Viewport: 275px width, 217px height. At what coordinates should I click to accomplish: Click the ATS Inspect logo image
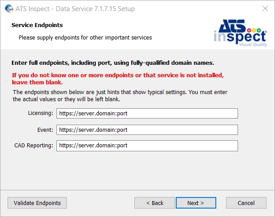coord(240,33)
